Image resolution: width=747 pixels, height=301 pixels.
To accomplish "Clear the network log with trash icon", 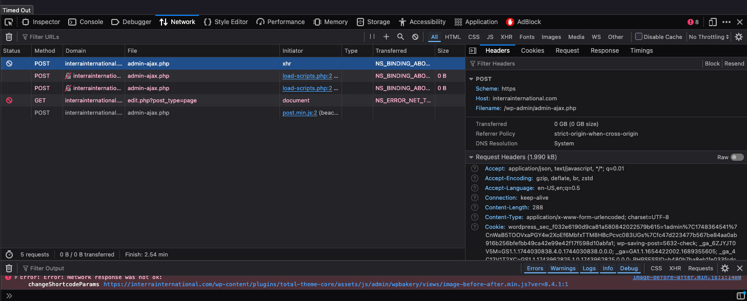I will point(9,37).
